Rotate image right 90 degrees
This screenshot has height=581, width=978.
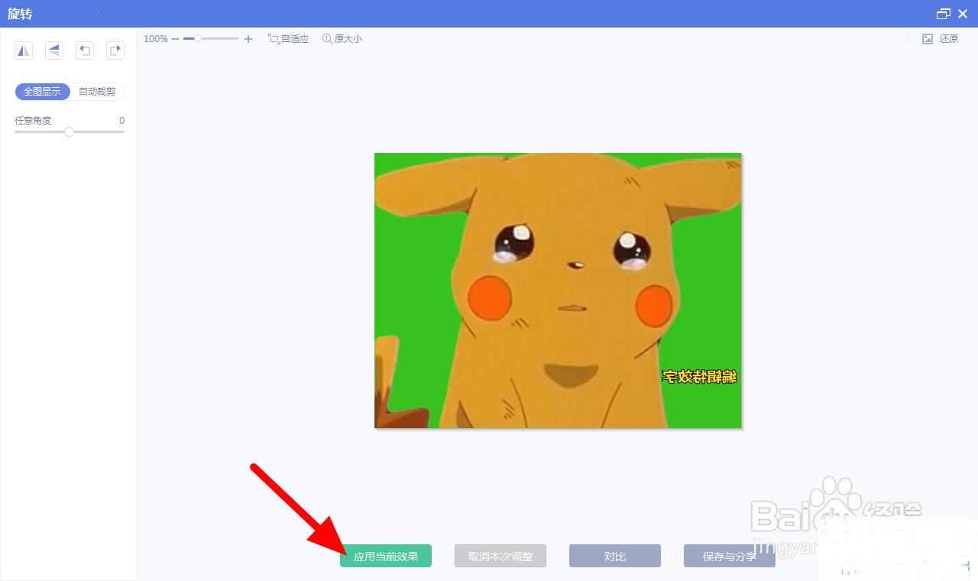point(115,50)
